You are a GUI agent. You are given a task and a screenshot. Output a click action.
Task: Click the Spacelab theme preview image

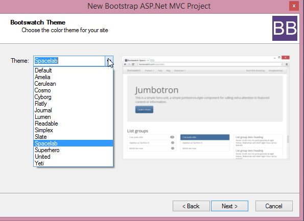point(206,108)
